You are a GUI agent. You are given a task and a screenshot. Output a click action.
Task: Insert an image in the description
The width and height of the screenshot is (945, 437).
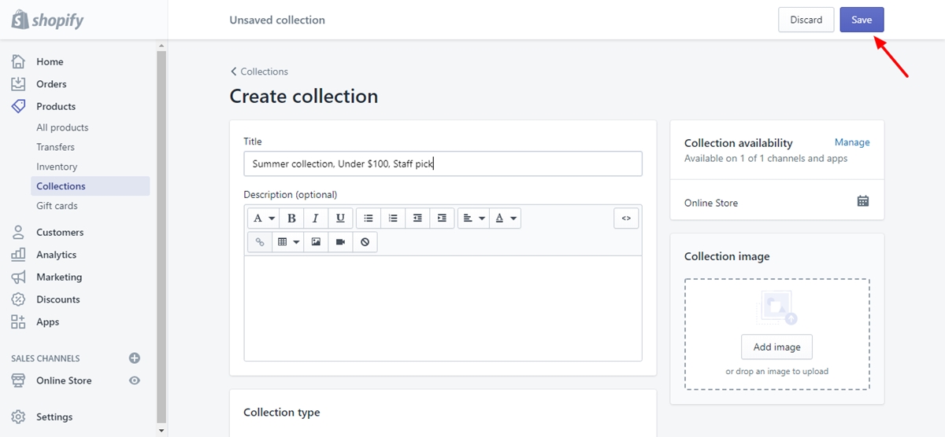[x=316, y=242]
